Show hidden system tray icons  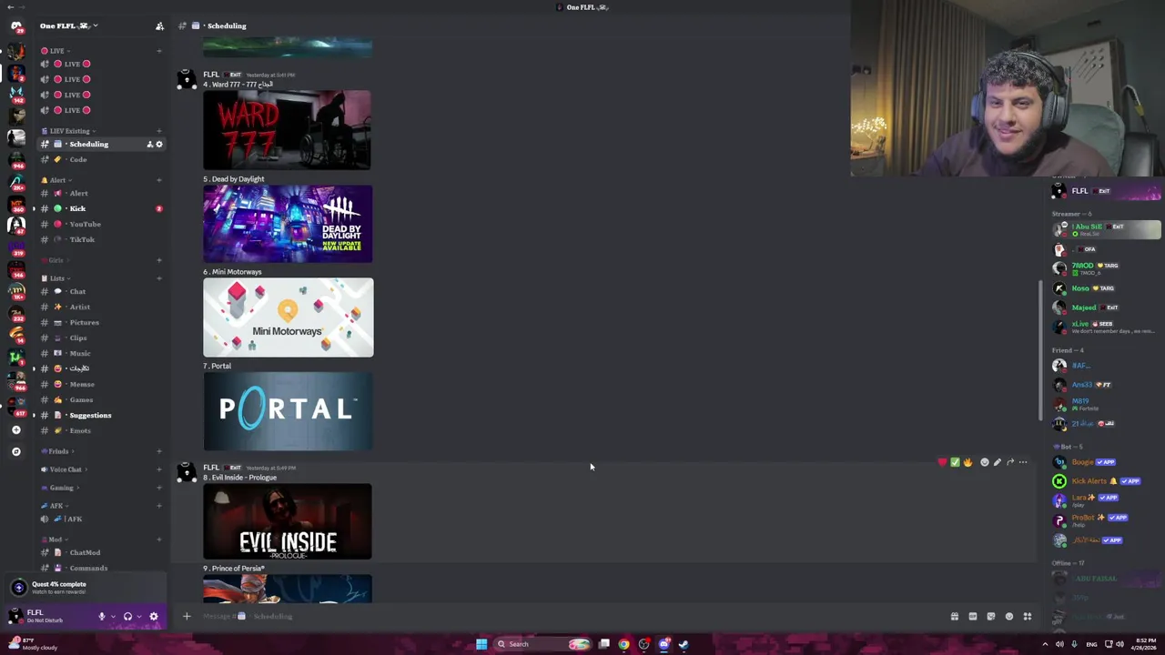click(1045, 644)
